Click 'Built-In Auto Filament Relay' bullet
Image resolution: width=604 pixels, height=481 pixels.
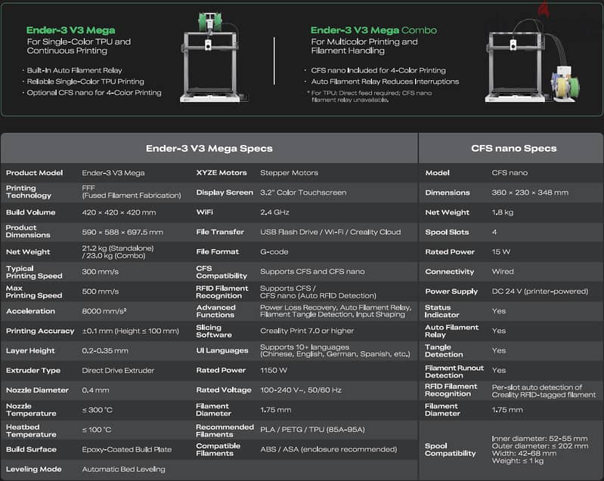tap(74, 70)
